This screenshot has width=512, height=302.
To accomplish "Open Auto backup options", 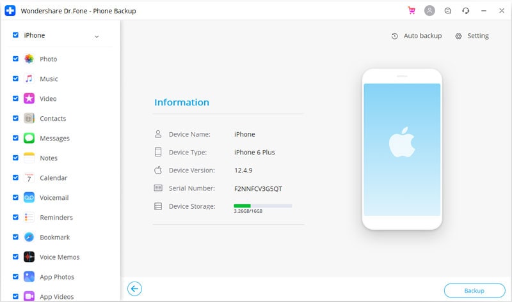I will 417,36.
